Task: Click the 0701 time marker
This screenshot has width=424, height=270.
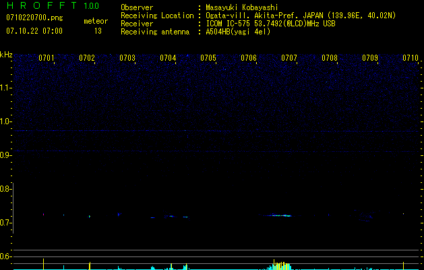Action: 47,58
